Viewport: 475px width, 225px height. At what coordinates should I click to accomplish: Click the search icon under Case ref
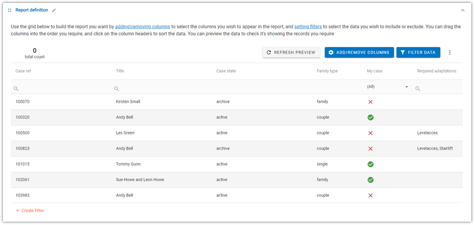point(16,89)
